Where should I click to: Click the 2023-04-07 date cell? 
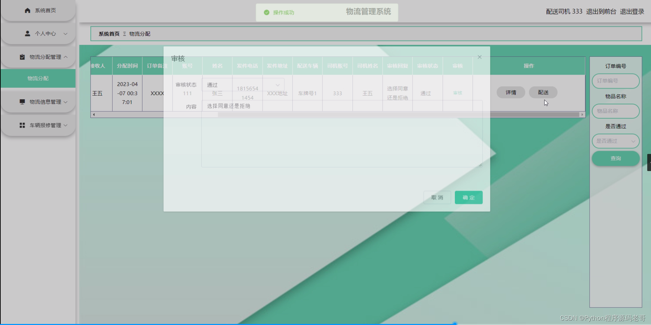(x=127, y=93)
